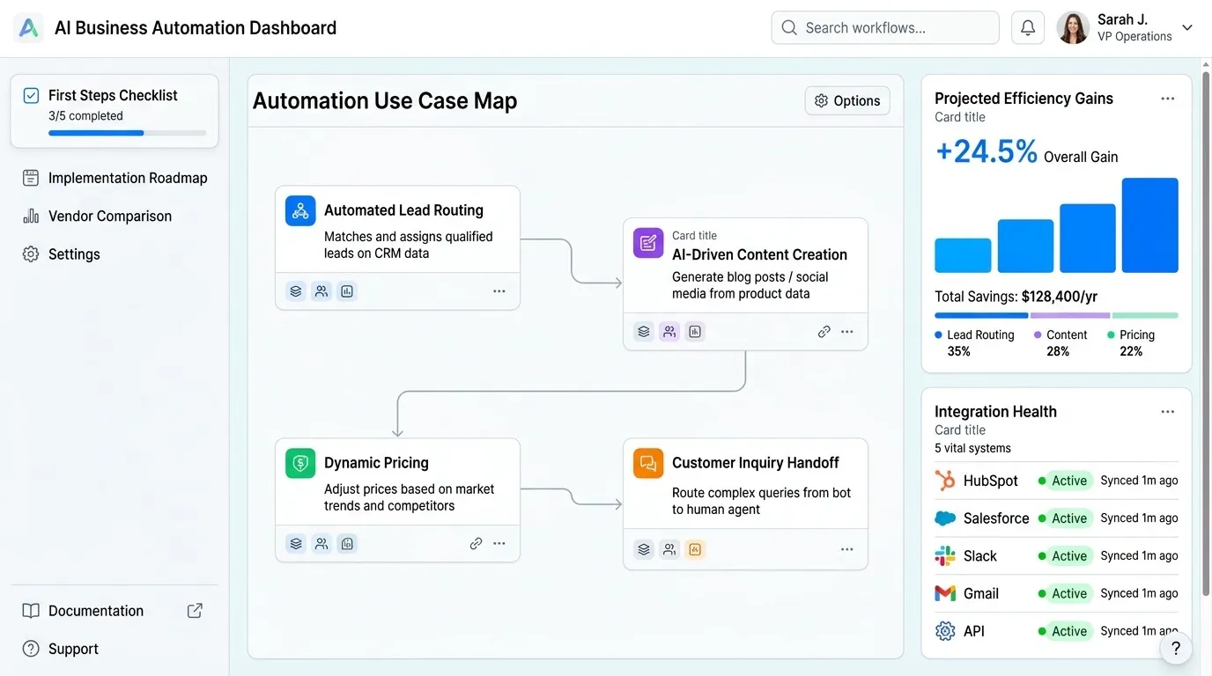Click blue Lead Routing savings bar segment
Screen dimensions: 1212x676
(981, 315)
